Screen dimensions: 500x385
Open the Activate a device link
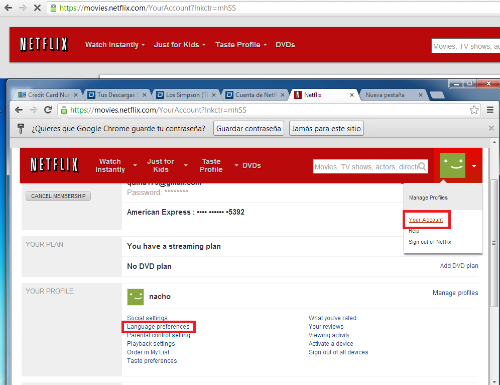[331, 344]
